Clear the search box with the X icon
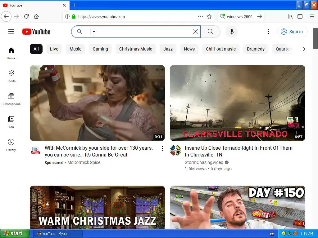318x238 pixels. 195,32
